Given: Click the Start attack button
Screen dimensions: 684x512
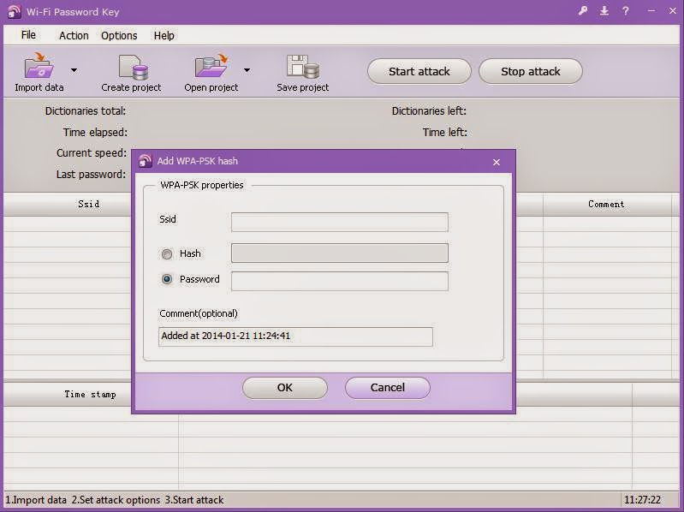Looking at the screenshot, I should coord(419,72).
